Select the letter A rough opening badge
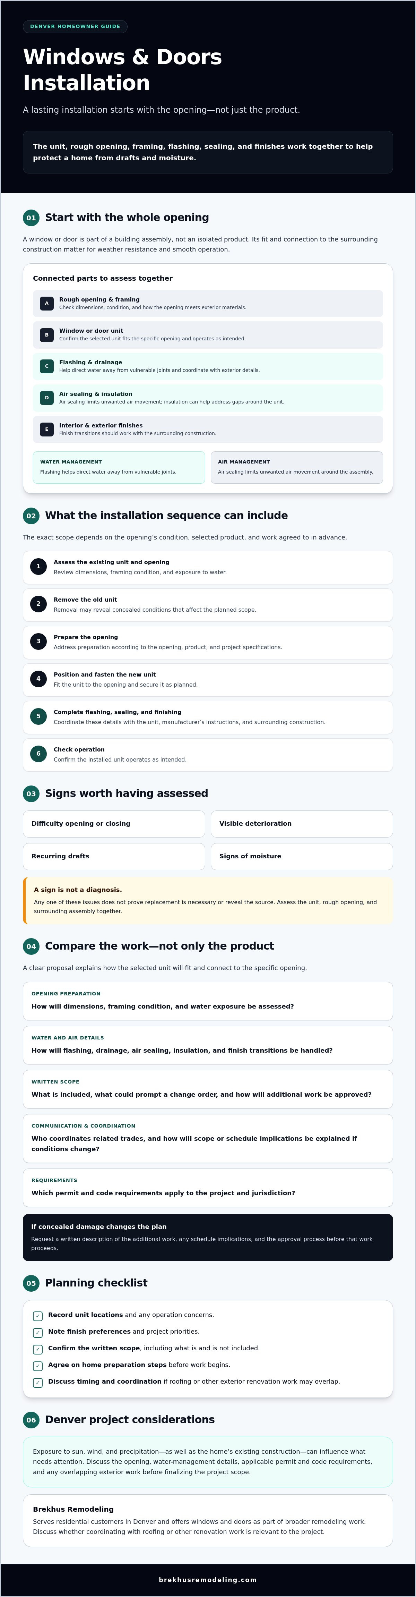Screen dimensions: 416x1597 (x=46, y=304)
